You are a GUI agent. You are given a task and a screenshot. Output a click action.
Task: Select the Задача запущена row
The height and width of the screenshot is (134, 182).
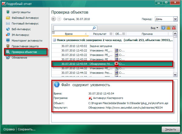(x=112, y=46)
